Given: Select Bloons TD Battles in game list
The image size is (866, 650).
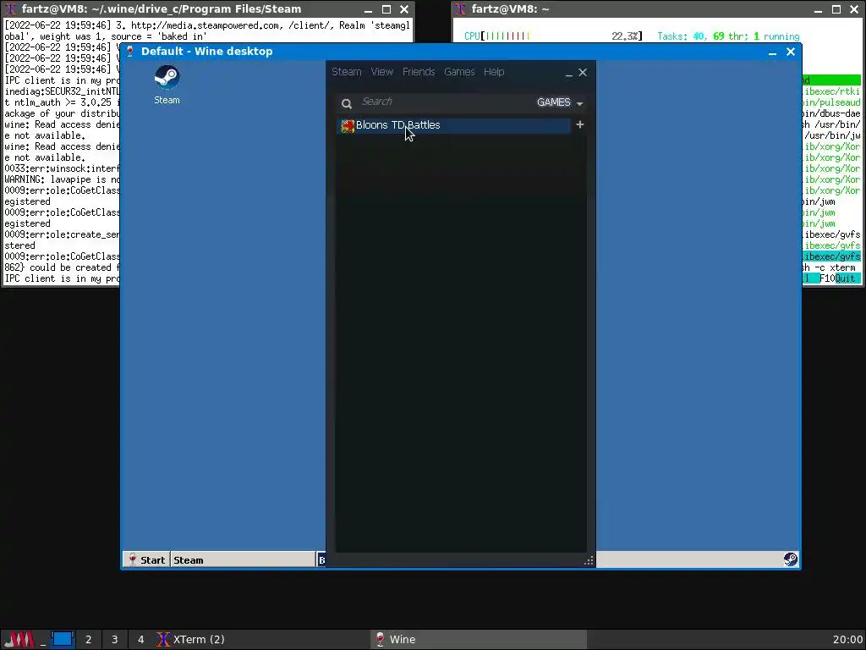Looking at the screenshot, I should pyautogui.click(x=454, y=125).
